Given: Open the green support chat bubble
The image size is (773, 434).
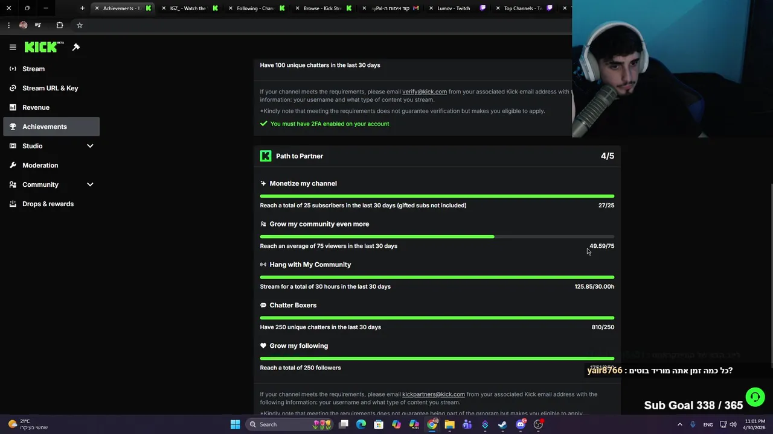Looking at the screenshot, I should click(755, 397).
